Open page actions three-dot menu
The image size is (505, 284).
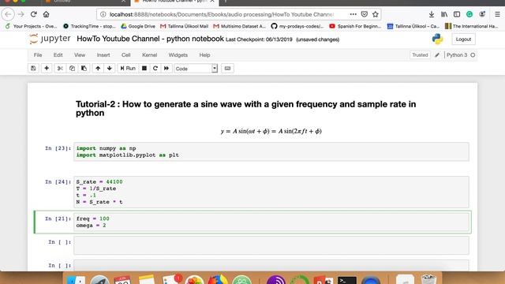point(353,14)
